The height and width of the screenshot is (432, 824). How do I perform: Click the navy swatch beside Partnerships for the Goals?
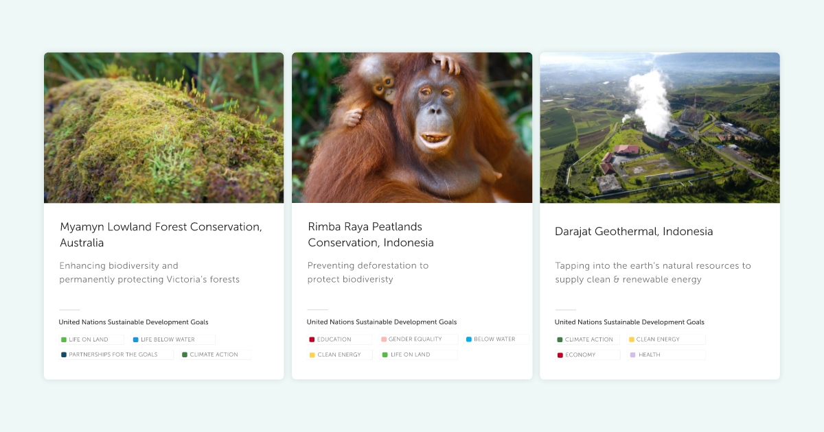point(64,355)
